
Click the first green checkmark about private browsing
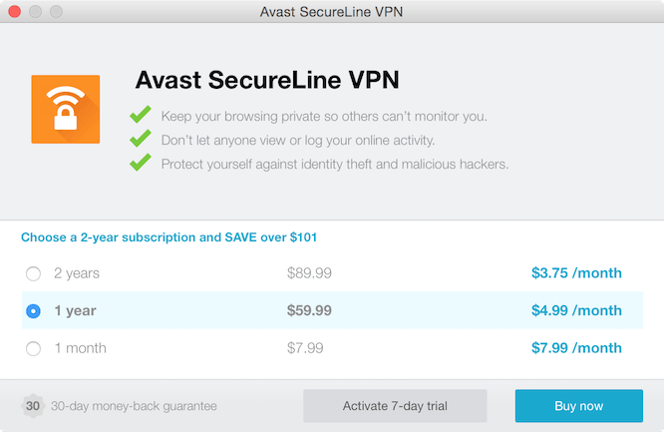click(141, 115)
